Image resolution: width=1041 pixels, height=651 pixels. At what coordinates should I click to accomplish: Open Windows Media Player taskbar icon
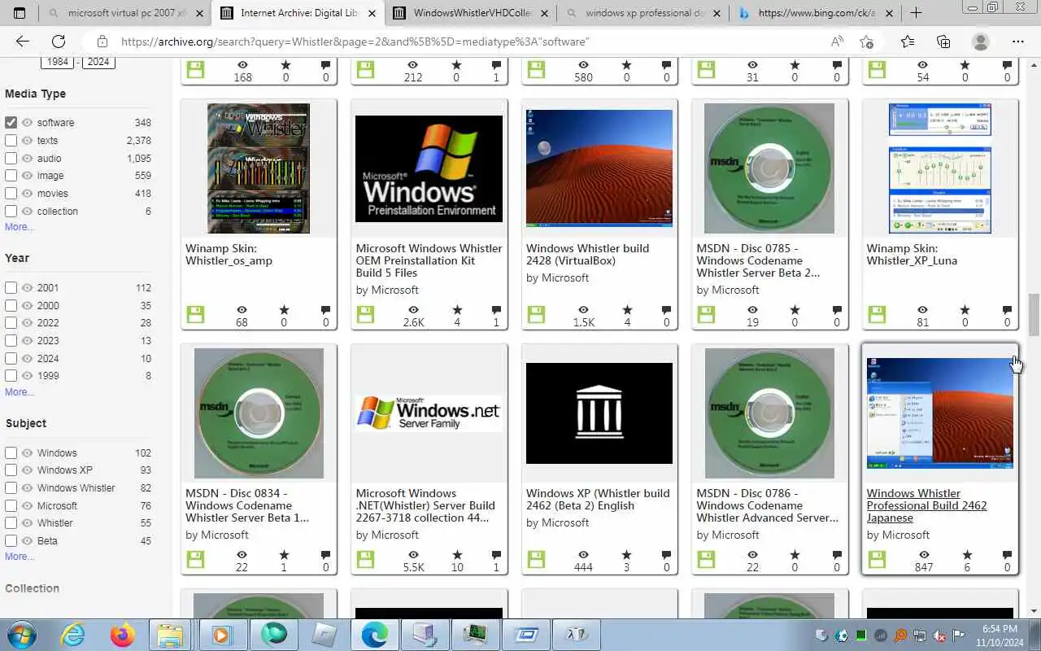point(221,635)
